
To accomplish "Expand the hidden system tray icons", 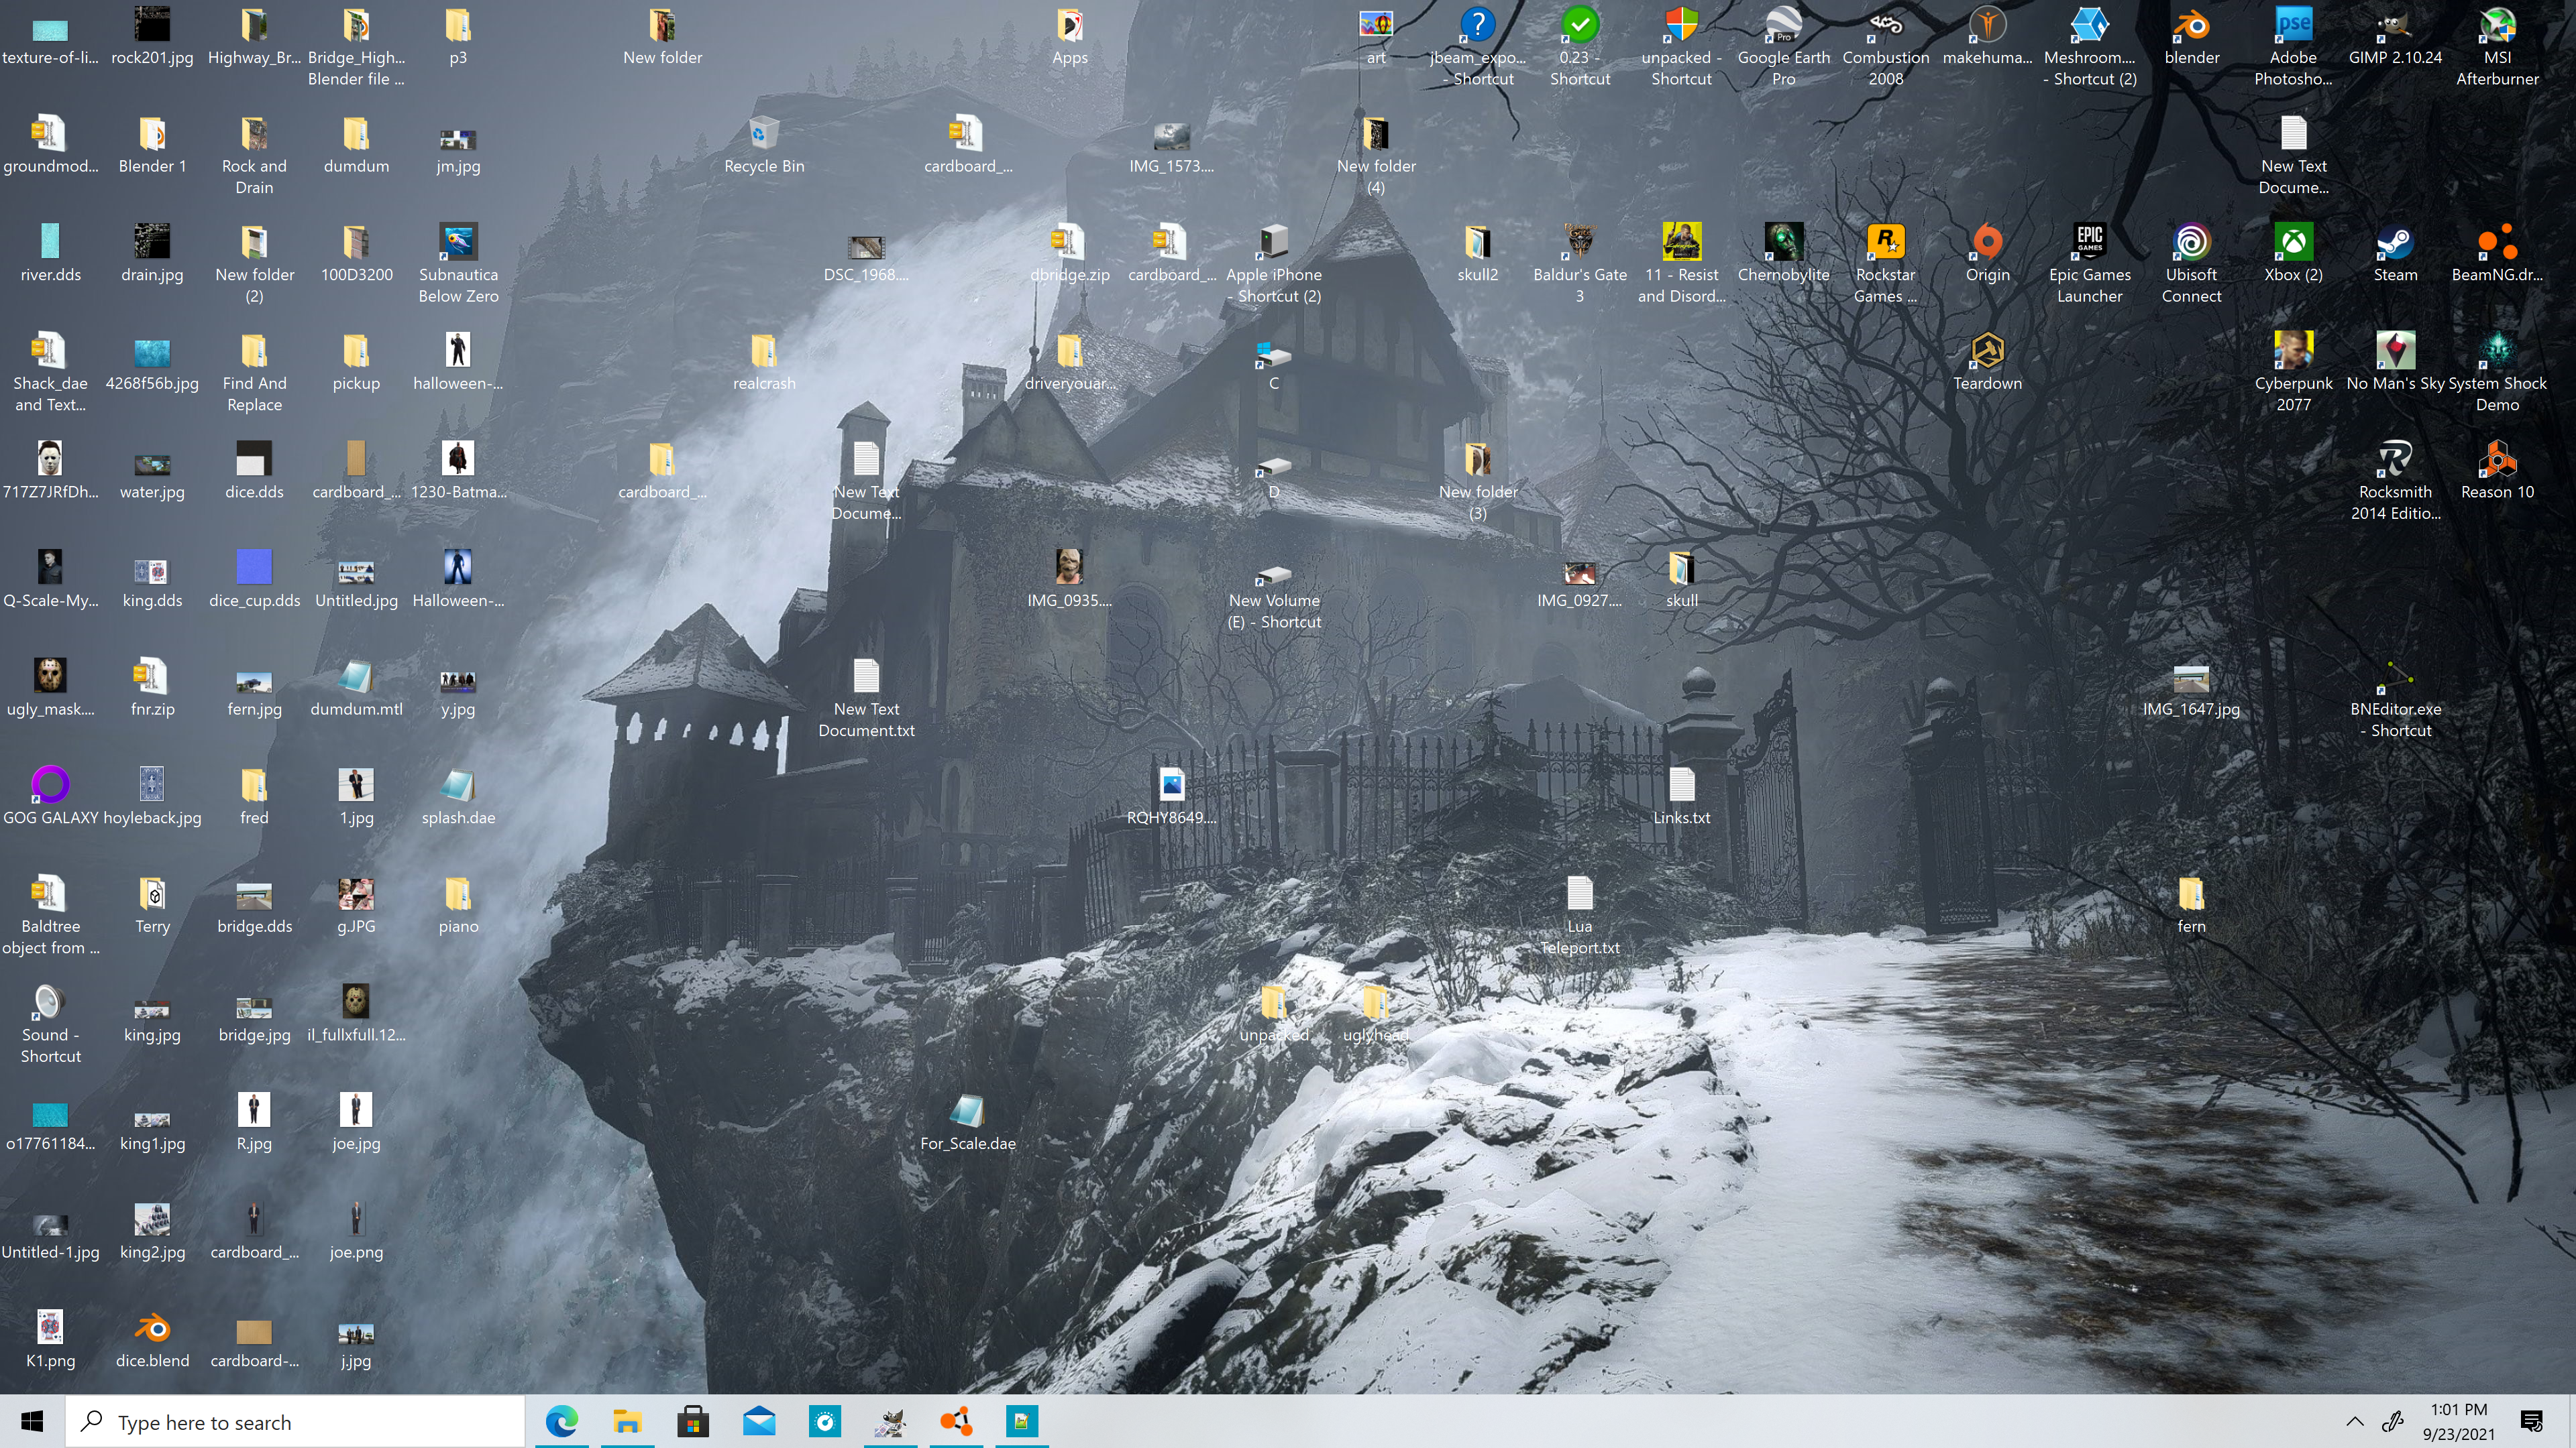I will click(2355, 1421).
